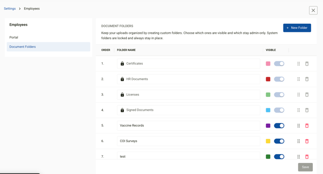Close the settings panel with X
This screenshot has height=174, width=323.
point(313,10)
